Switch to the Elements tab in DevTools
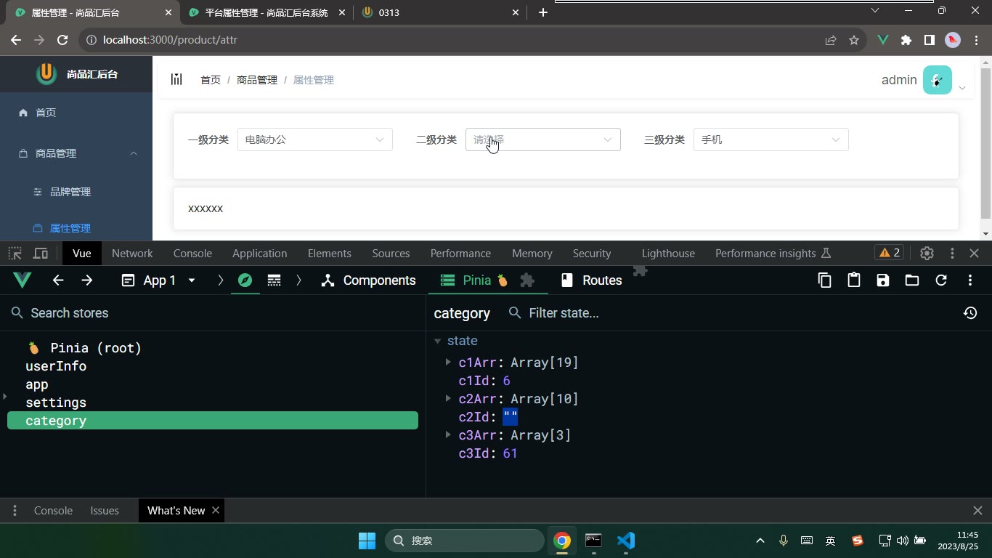Screen dimensions: 992x558 329,254
